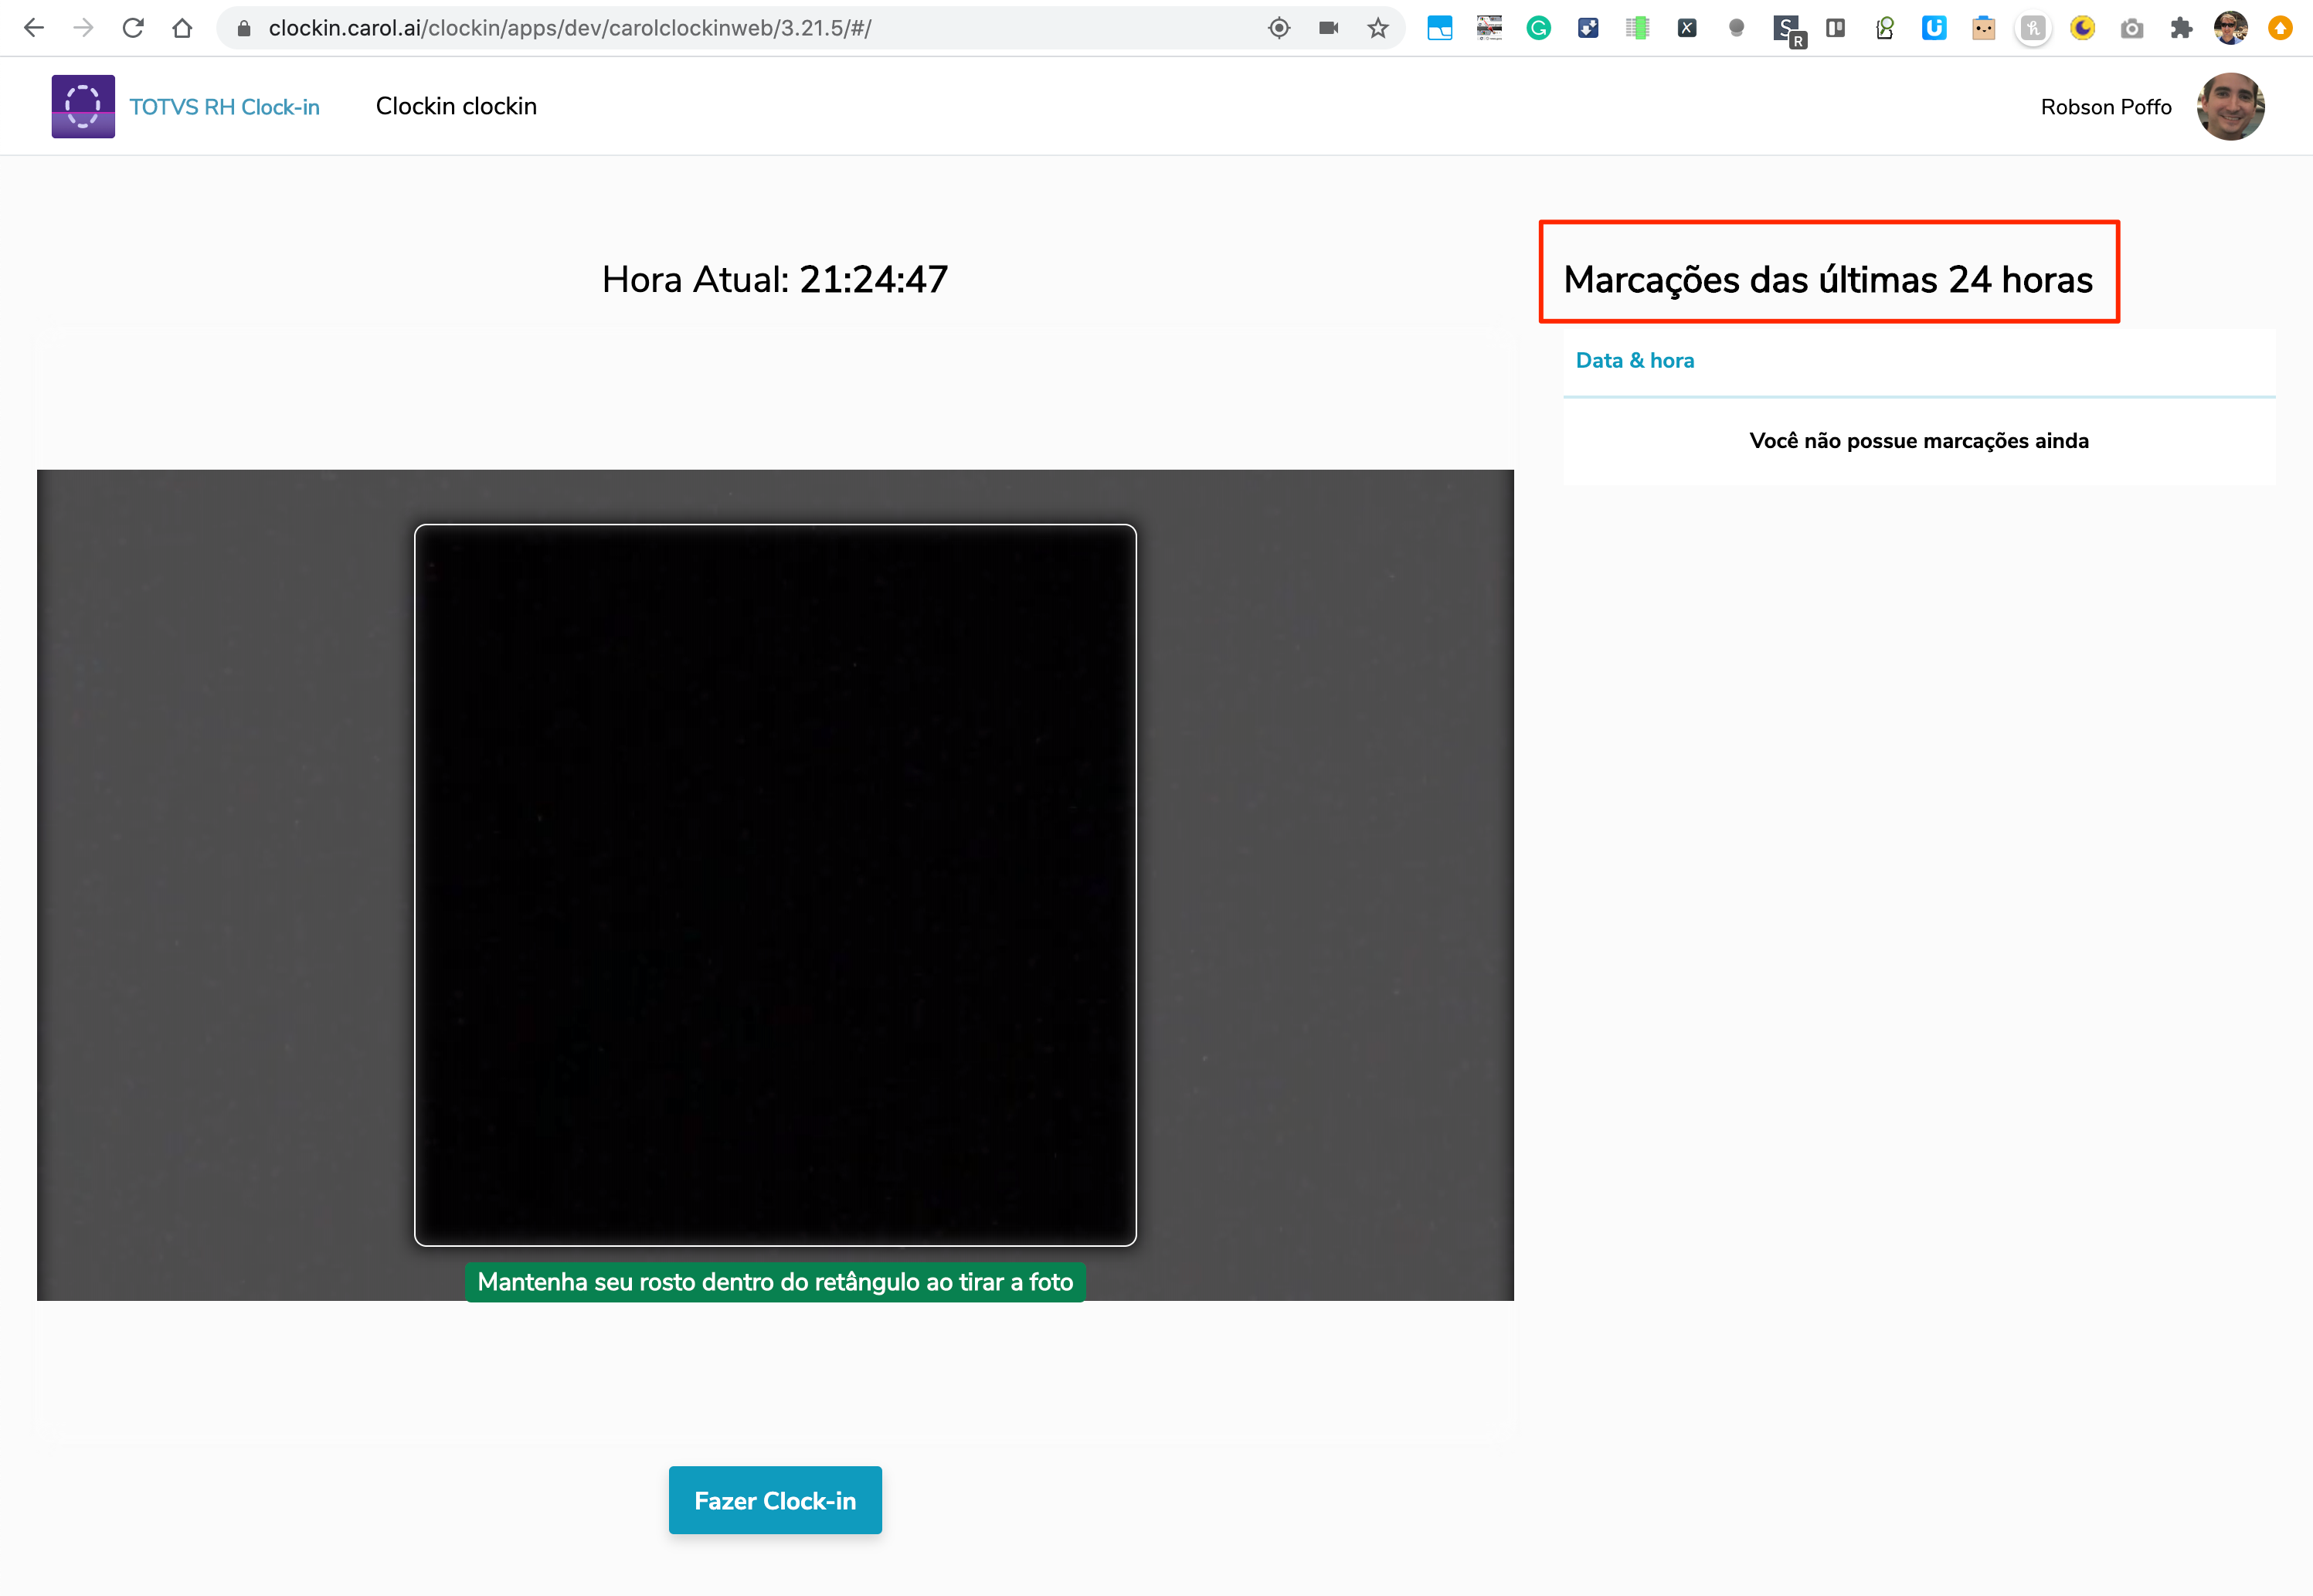Click the Chrome profile avatar
Screen dimensions: 2313x1596
point(2230,28)
